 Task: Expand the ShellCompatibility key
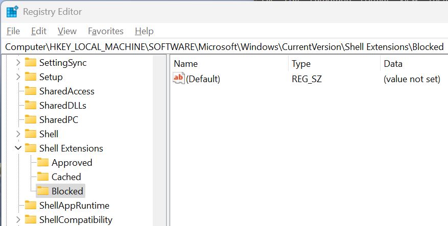[18, 219]
